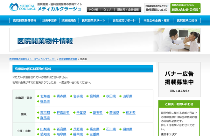Screen dimensions: 210x136
Task: Open the 福井県 prefecture link
Action: 127,129
